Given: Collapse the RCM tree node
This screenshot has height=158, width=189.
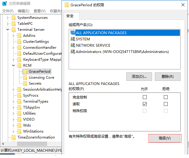Looking at the screenshot, I should [13, 66].
